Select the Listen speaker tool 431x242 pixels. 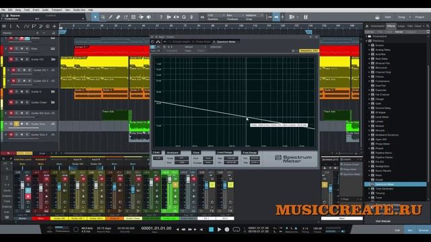(x=149, y=17)
